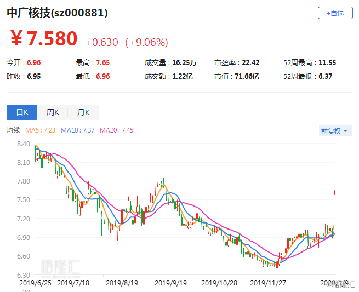Open the 月K monthly chart tab
The width and height of the screenshot is (359, 292).
[x=83, y=112]
